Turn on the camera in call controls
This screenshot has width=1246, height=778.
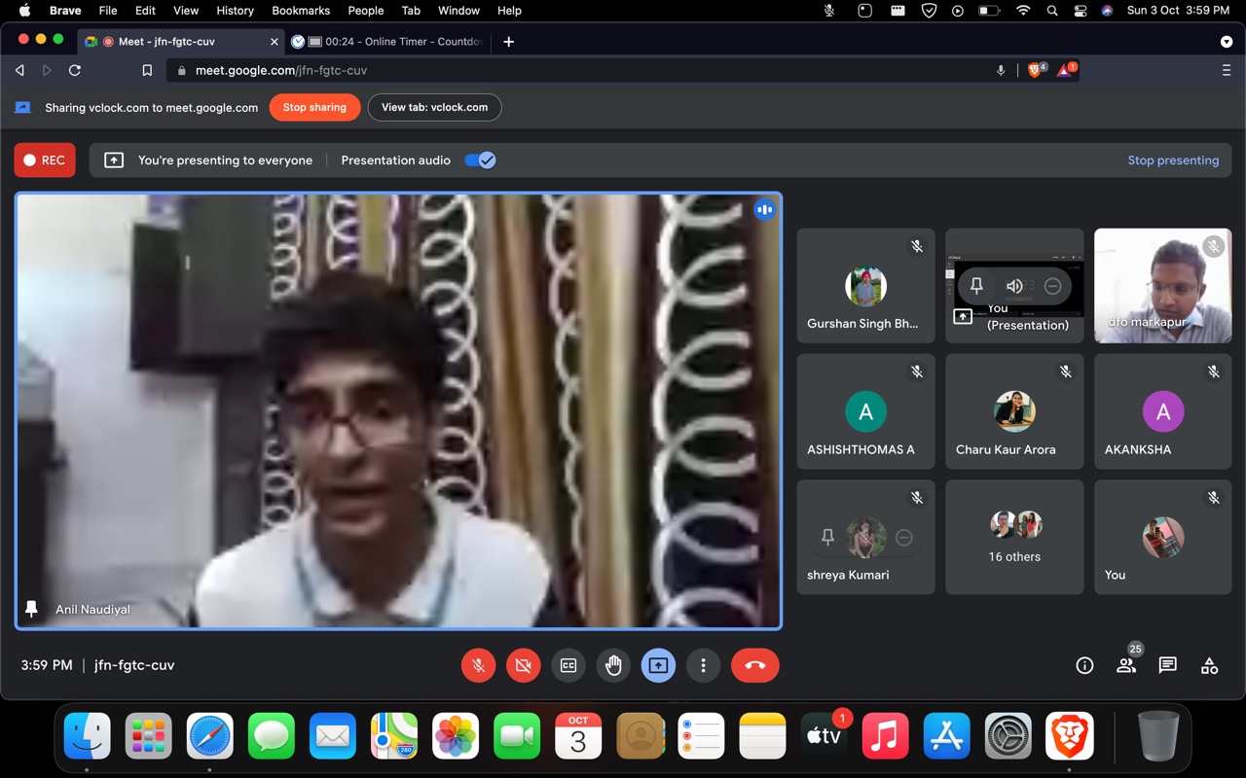(523, 665)
